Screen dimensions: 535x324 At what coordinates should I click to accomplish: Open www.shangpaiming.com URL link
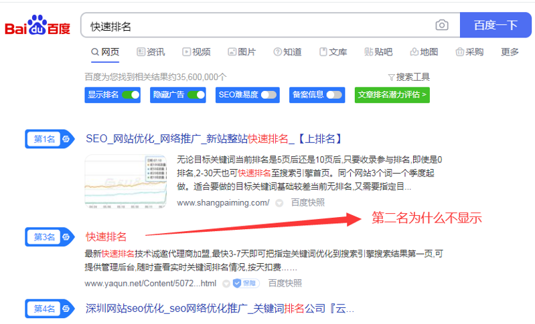coord(223,203)
